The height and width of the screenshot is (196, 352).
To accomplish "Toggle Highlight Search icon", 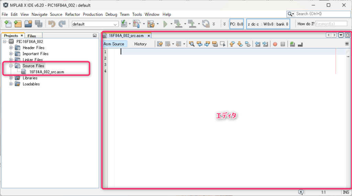I will click(x=215, y=44).
